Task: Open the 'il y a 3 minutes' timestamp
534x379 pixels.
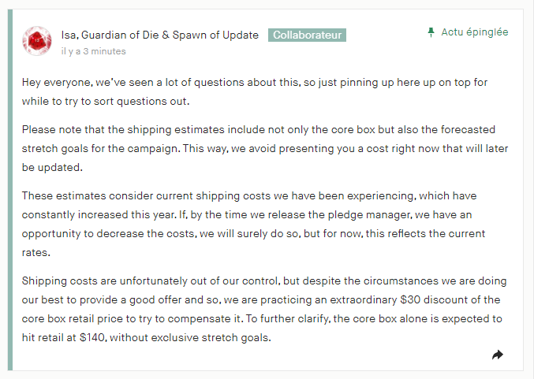Action: coord(93,51)
